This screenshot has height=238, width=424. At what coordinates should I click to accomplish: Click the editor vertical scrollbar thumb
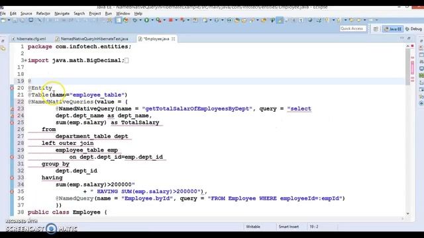pos(407,67)
